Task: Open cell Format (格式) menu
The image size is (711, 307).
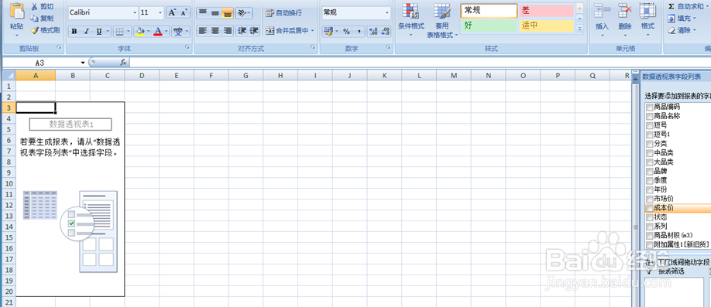Action: click(647, 20)
